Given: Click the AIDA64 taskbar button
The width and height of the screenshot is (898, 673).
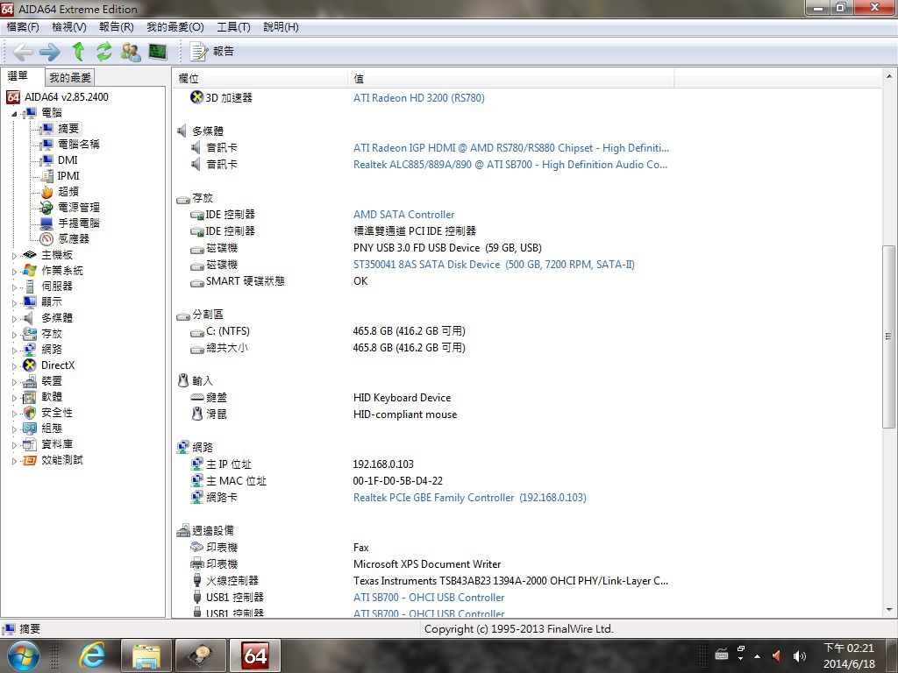Looking at the screenshot, I should click(255, 655).
